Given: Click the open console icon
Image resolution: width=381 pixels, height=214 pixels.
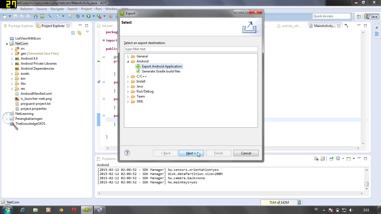Looking at the screenshot, I should tap(349, 159).
